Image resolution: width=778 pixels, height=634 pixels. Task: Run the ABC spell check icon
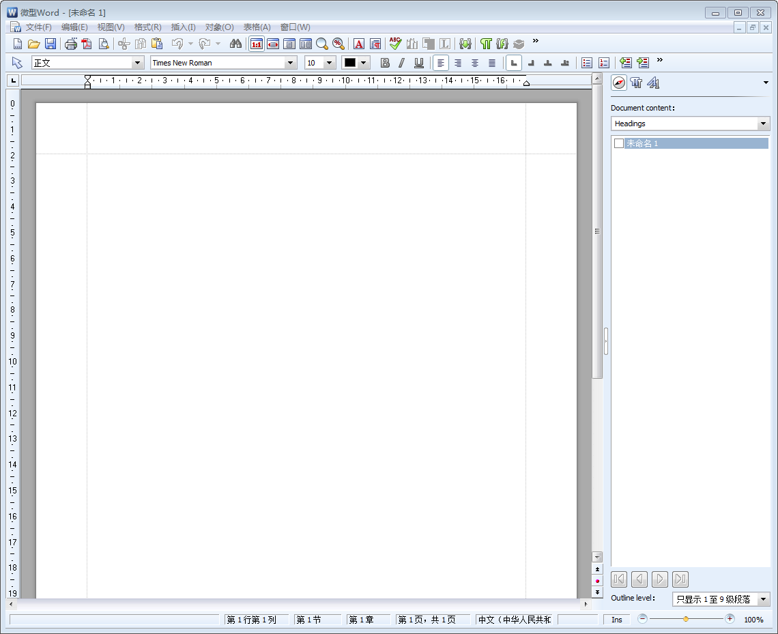pyautogui.click(x=395, y=44)
